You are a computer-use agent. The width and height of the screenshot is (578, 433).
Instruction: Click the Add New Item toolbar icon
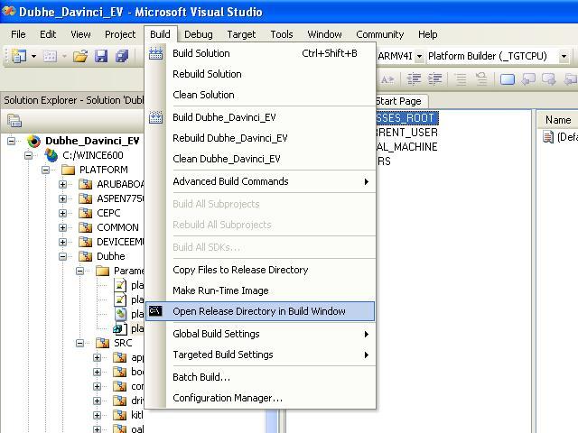coord(51,56)
